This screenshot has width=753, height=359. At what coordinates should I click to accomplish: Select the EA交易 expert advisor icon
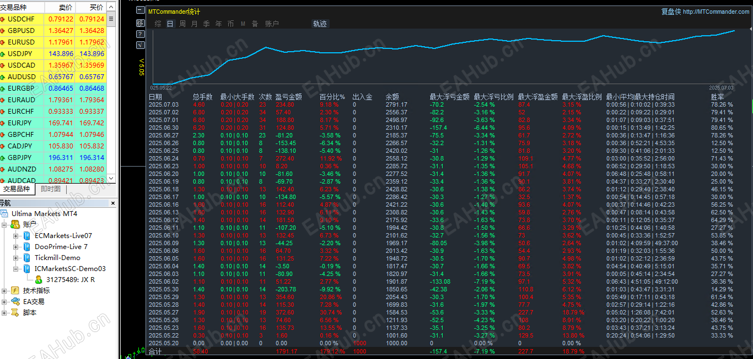tap(15, 301)
